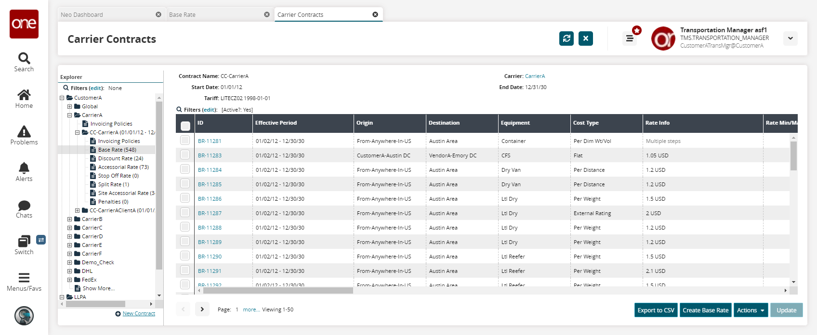The width and height of the screenshot is (817, 335).
Task: Open the Actions dropdown button
Action: 751,310
